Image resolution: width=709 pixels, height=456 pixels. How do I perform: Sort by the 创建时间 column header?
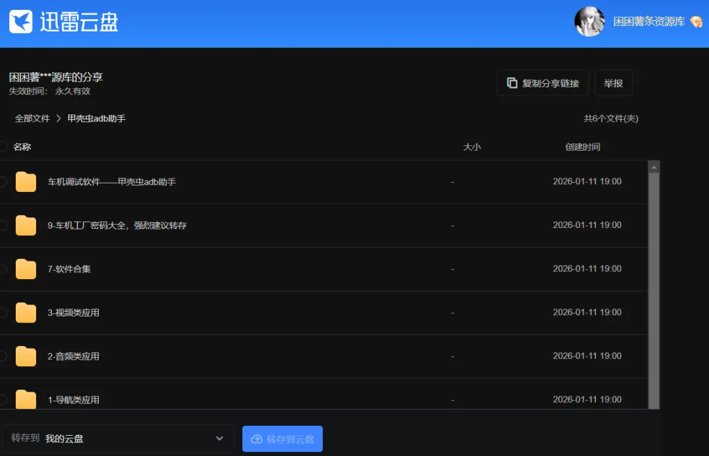point(583,147)
